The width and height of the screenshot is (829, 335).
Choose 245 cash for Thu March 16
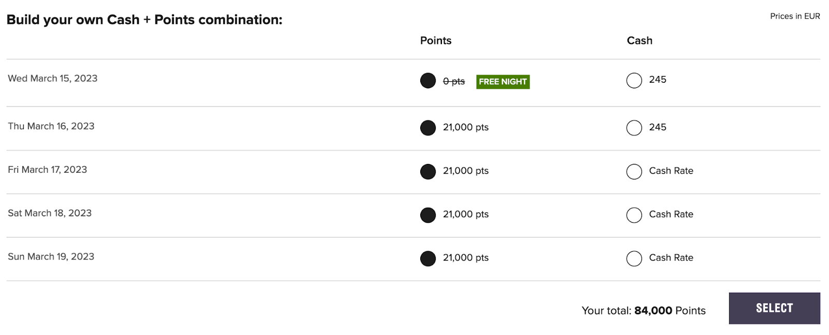(x=634, y=128)
